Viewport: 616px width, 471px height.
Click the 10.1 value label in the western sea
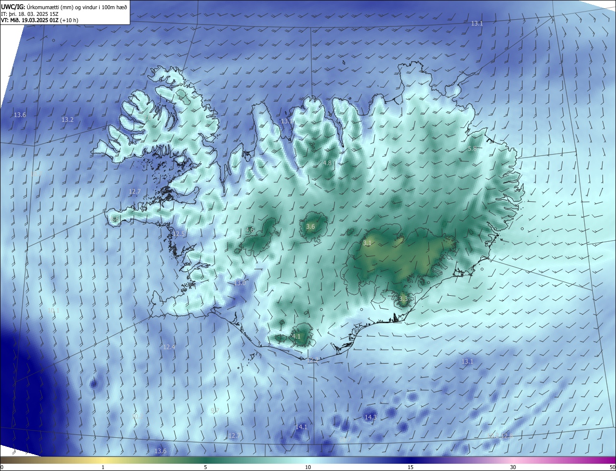pyautogui.click(x=53, y=311)
